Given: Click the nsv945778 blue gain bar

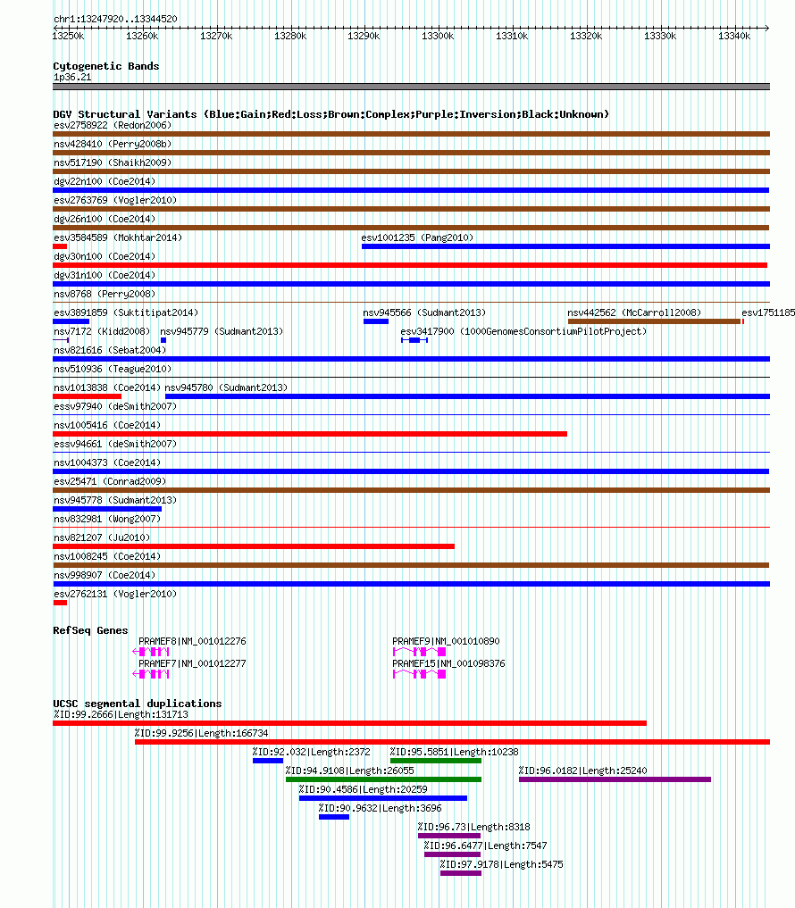Looking at the screenshot, I should click(107, 509).
